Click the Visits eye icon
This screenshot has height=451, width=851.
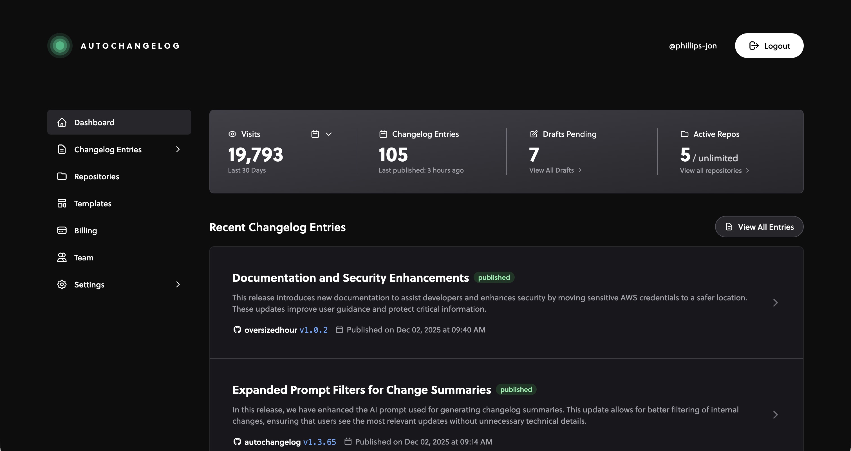pos(232,134)
